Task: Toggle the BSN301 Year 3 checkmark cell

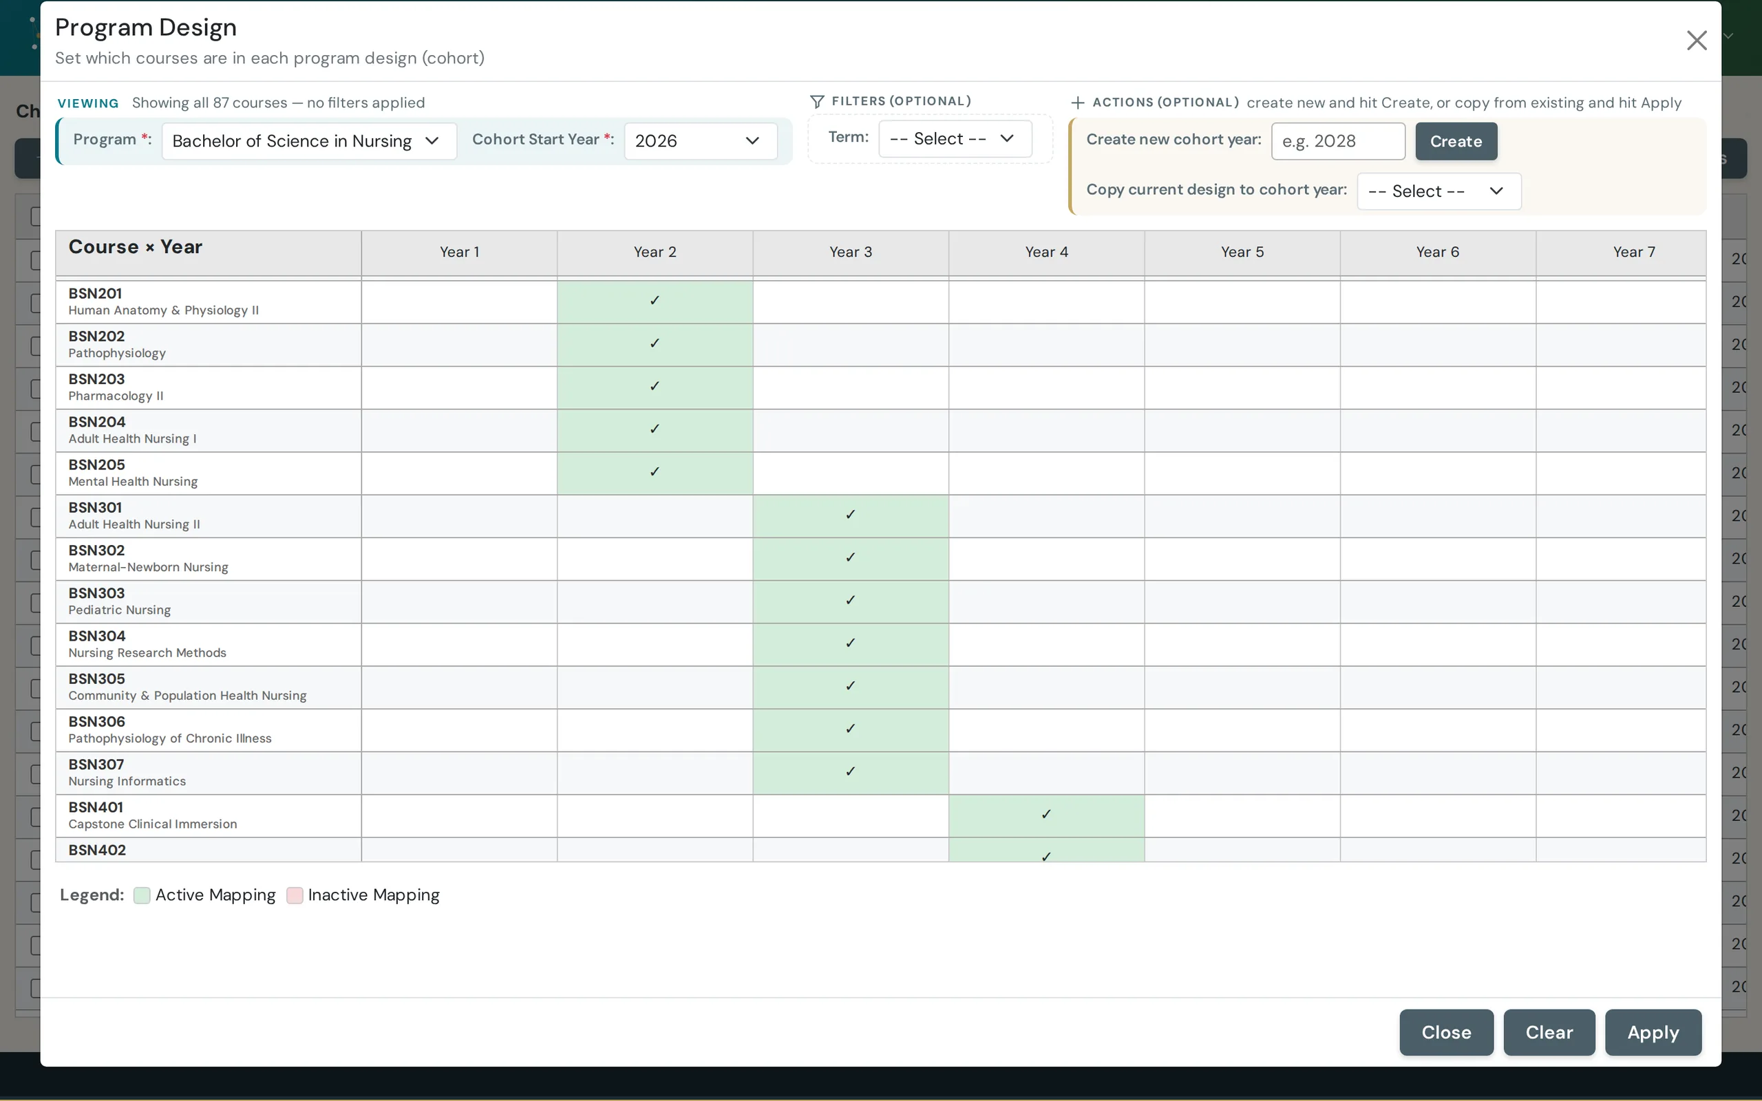Action: pos(851,516)
